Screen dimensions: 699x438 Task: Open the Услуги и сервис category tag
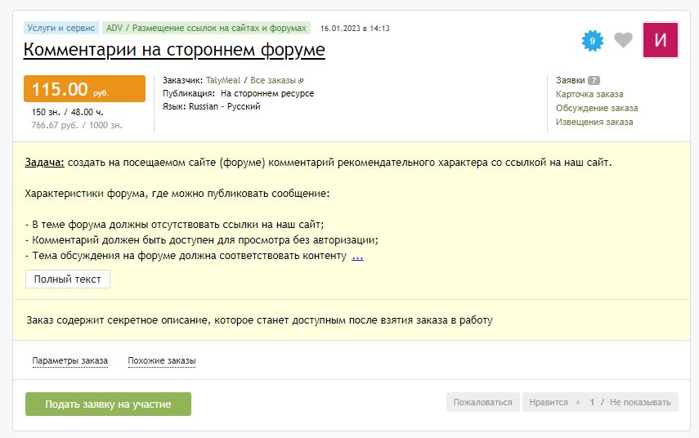(61, 28)
